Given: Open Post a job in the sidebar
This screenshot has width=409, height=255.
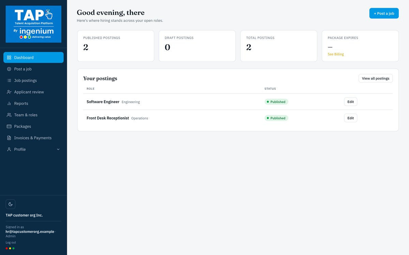Looking at the screenshot, I should click(x=33, y=69).
